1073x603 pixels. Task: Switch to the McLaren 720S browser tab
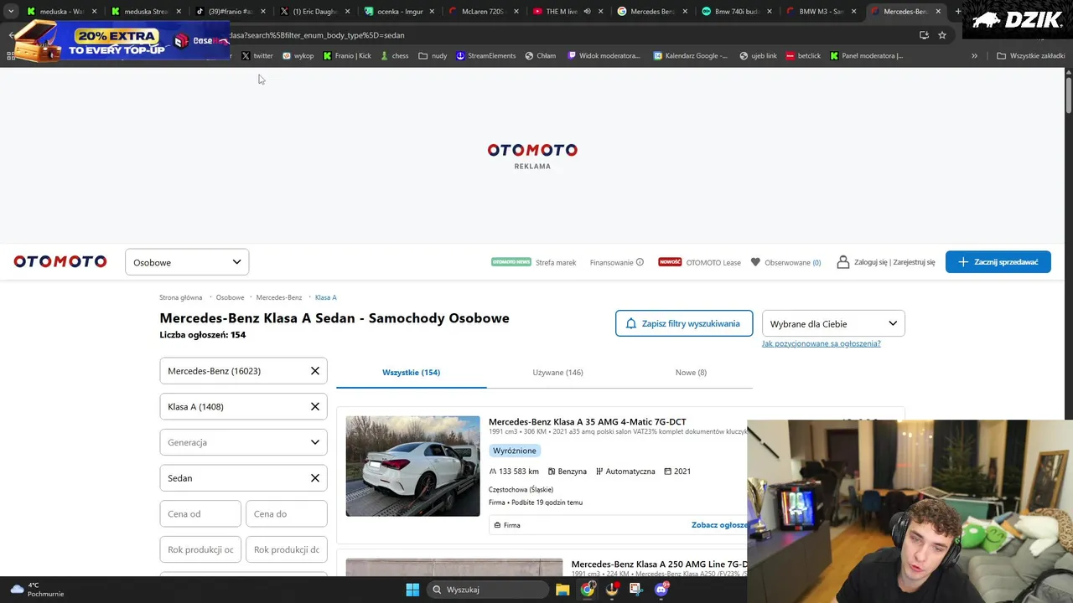tap(482, 12)
